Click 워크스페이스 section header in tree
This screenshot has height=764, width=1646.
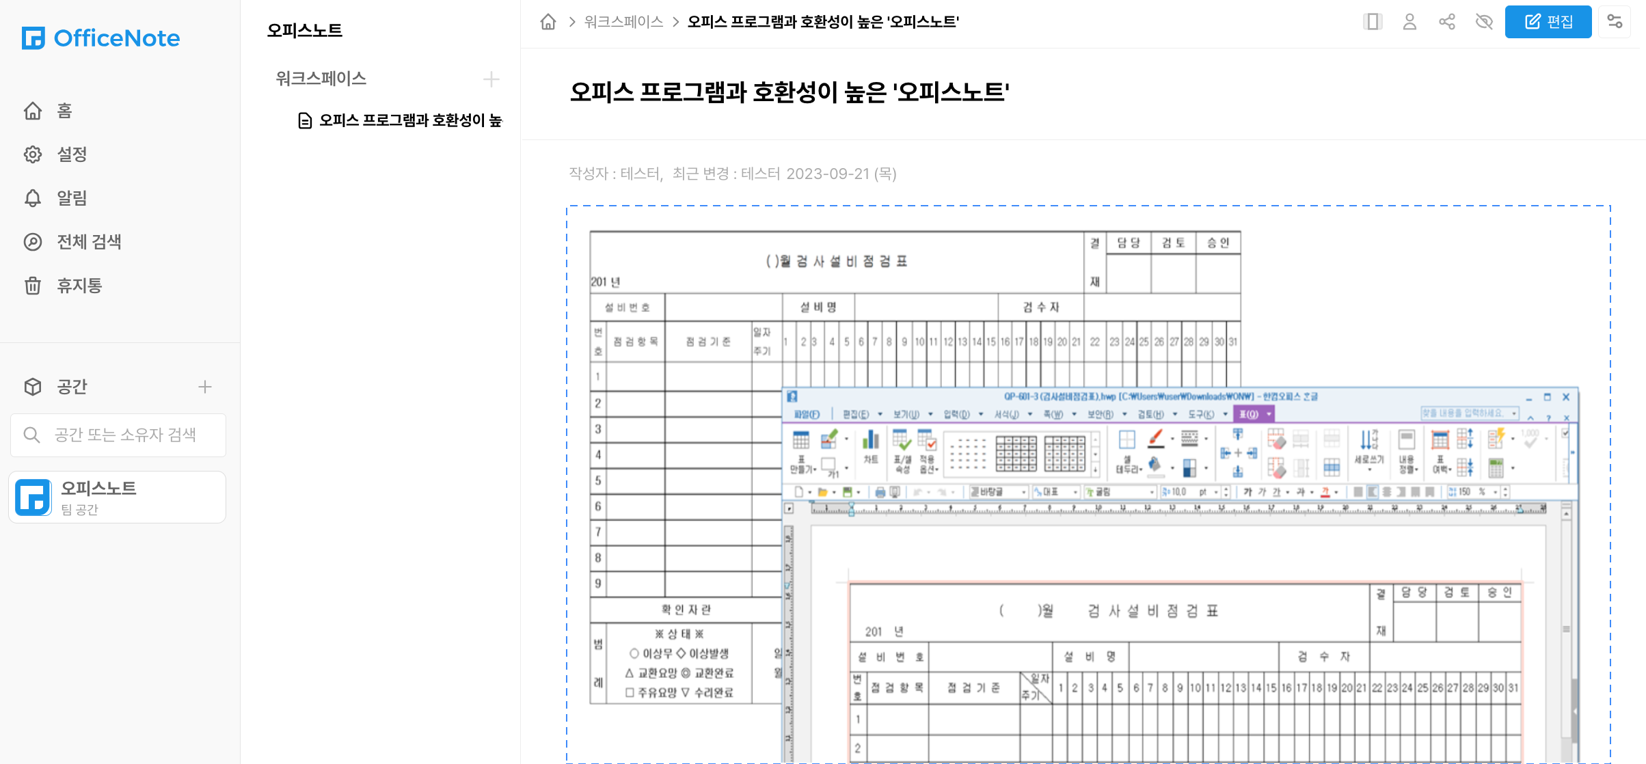(321, 79)
